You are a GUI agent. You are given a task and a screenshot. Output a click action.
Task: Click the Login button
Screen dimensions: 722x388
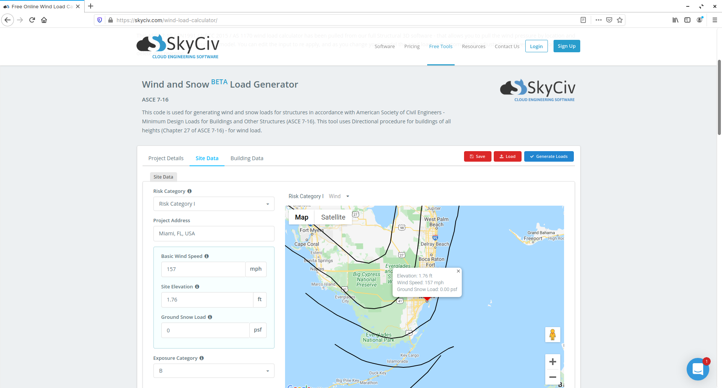pyautogui.click(x=536, y=46)
